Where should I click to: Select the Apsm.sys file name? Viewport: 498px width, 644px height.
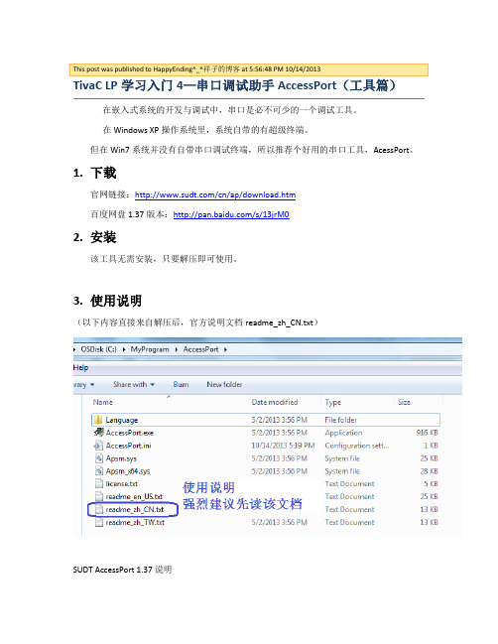121,458
